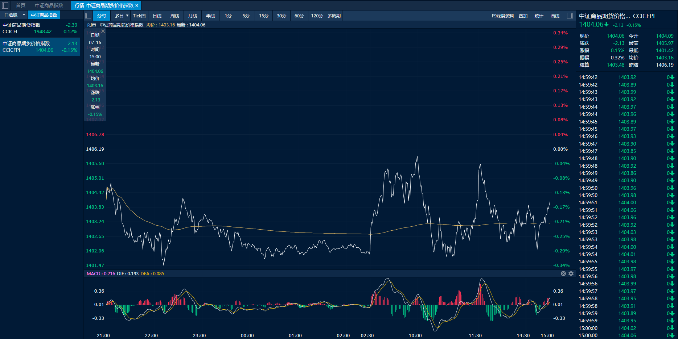Click the 叠加 overlay button
Viewport: 678px width, 339px height.
tap(523, 16)
